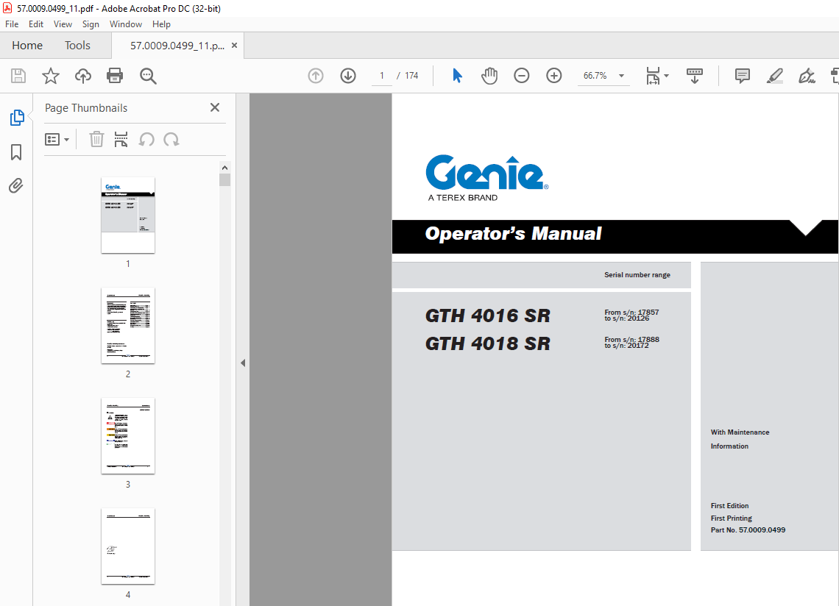Delete selected page thumbnail
The height and width of the screenshot is (606, 839).
pos(96,140)
